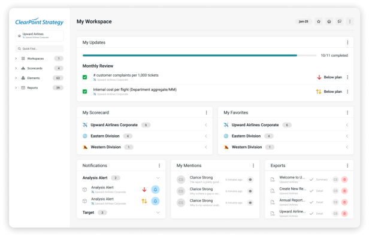Image resolution: width=369 pixels, height=237 pixels.
Task: Click the Quick Find search field
Action: coord(40,48)
